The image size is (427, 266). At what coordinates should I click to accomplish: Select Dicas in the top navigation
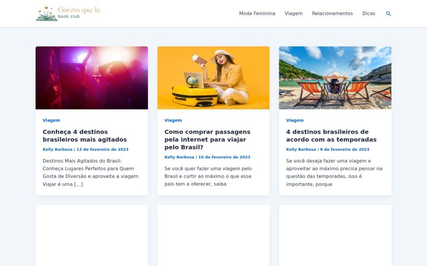point(369,14)
